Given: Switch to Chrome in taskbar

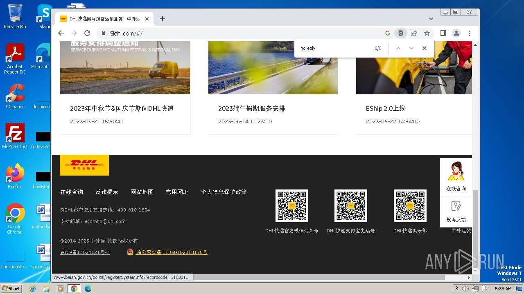Looking at the screenshot, I should pos(74,289).
